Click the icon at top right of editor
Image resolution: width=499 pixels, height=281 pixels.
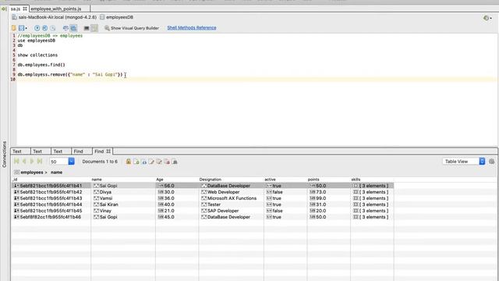486,18
